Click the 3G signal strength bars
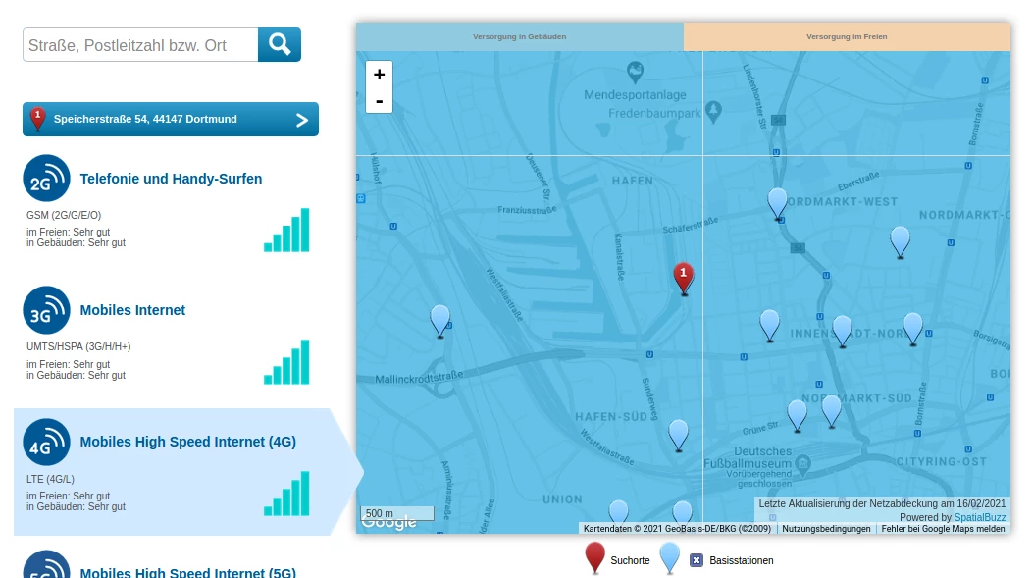The width and height of the screenshot is (1032, 578). coord(287,362)
